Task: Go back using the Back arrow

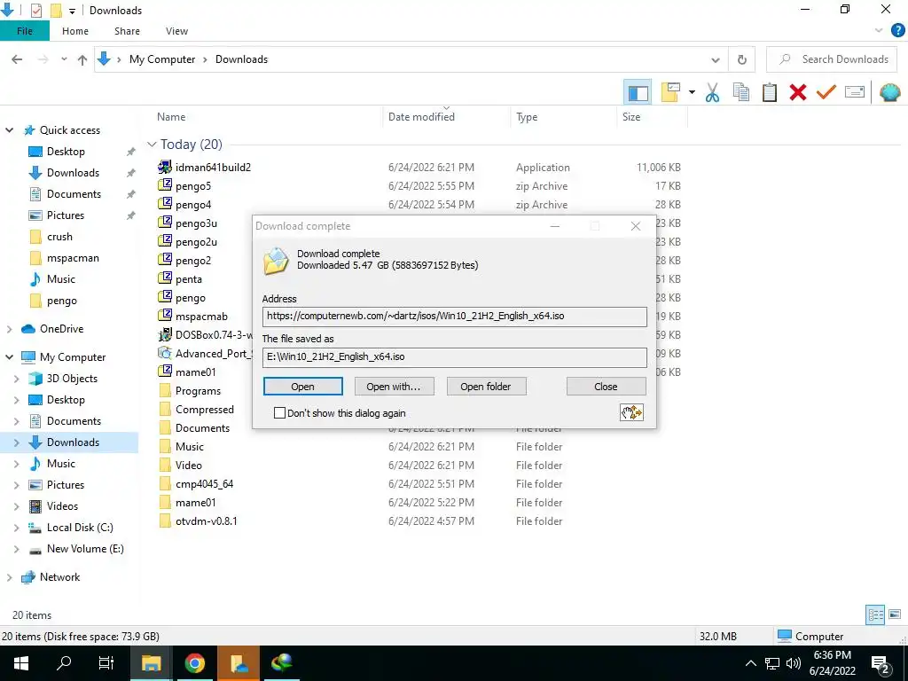Action: coord(17,59)
